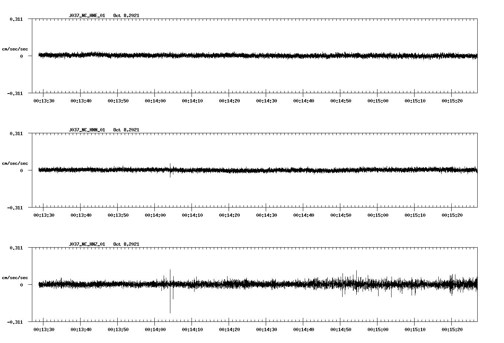Click the small spike on HNN trace near 00:14:04
The width and height of the screenshot is (504, 343).
[170, 170]
